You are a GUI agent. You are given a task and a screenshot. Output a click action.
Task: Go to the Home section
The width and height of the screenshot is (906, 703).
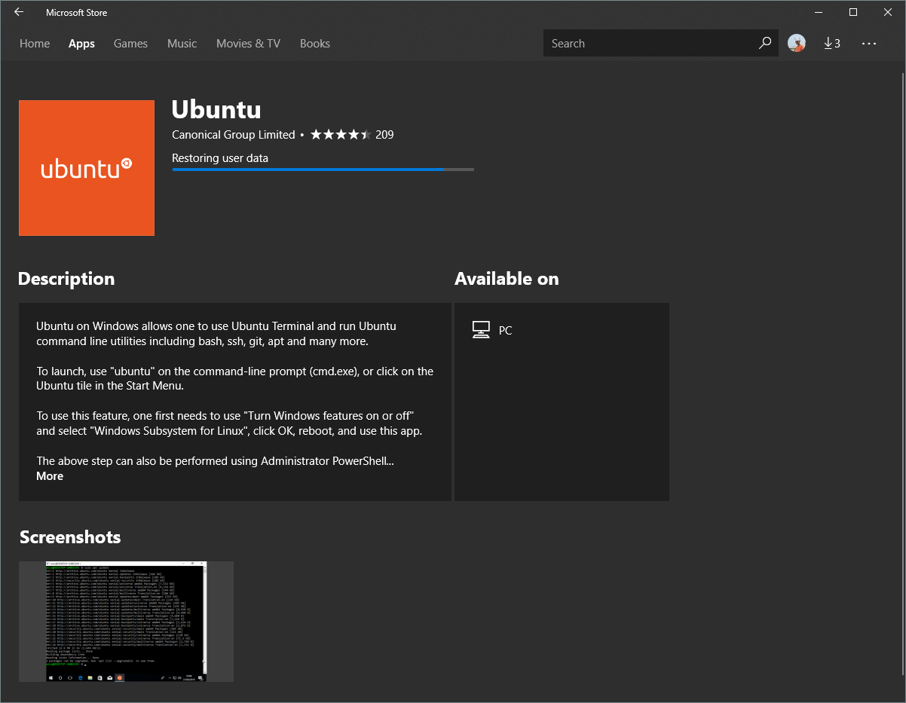pos(35,43)
